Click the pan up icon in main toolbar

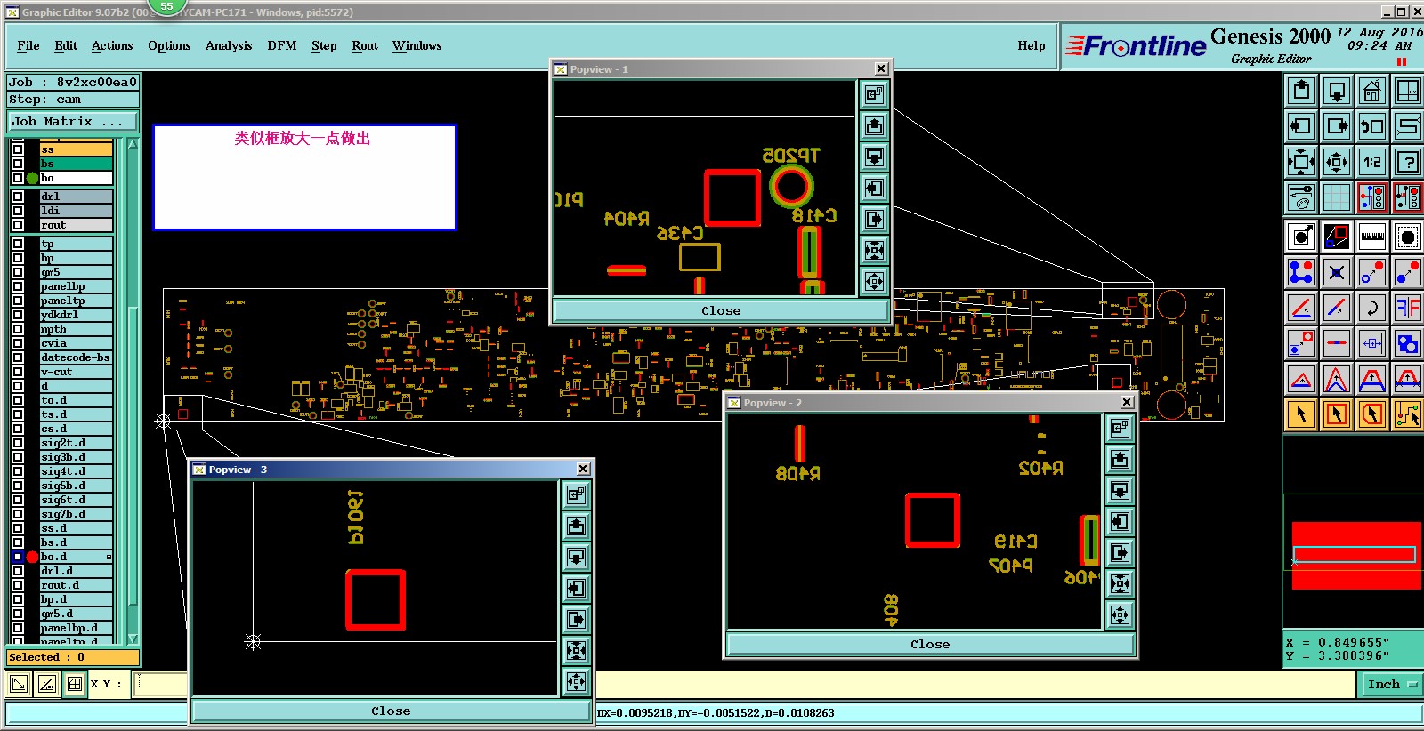click(x=1301, y=91)
